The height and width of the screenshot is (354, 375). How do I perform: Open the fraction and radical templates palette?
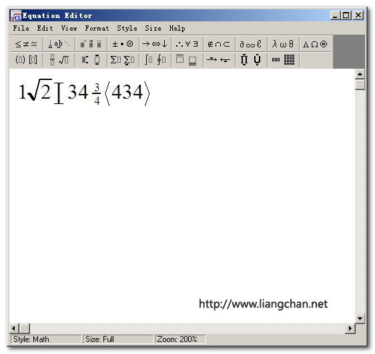59,60
